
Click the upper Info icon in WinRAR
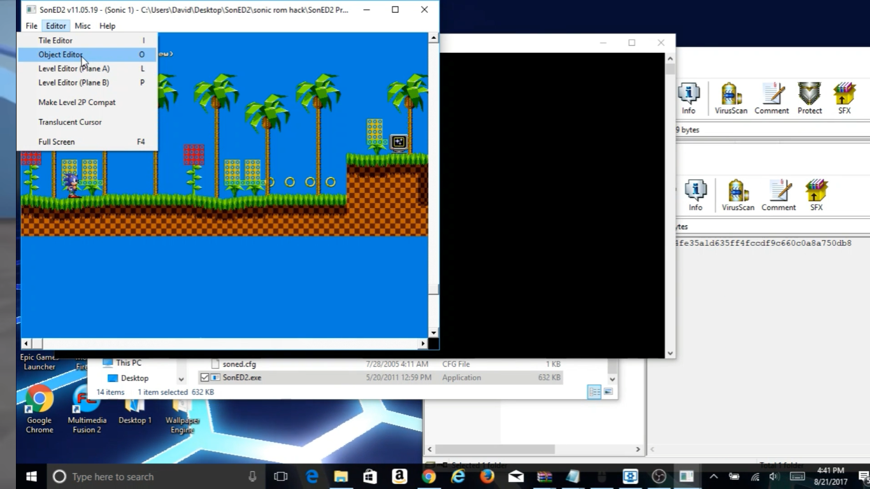[x=688, y=99]
